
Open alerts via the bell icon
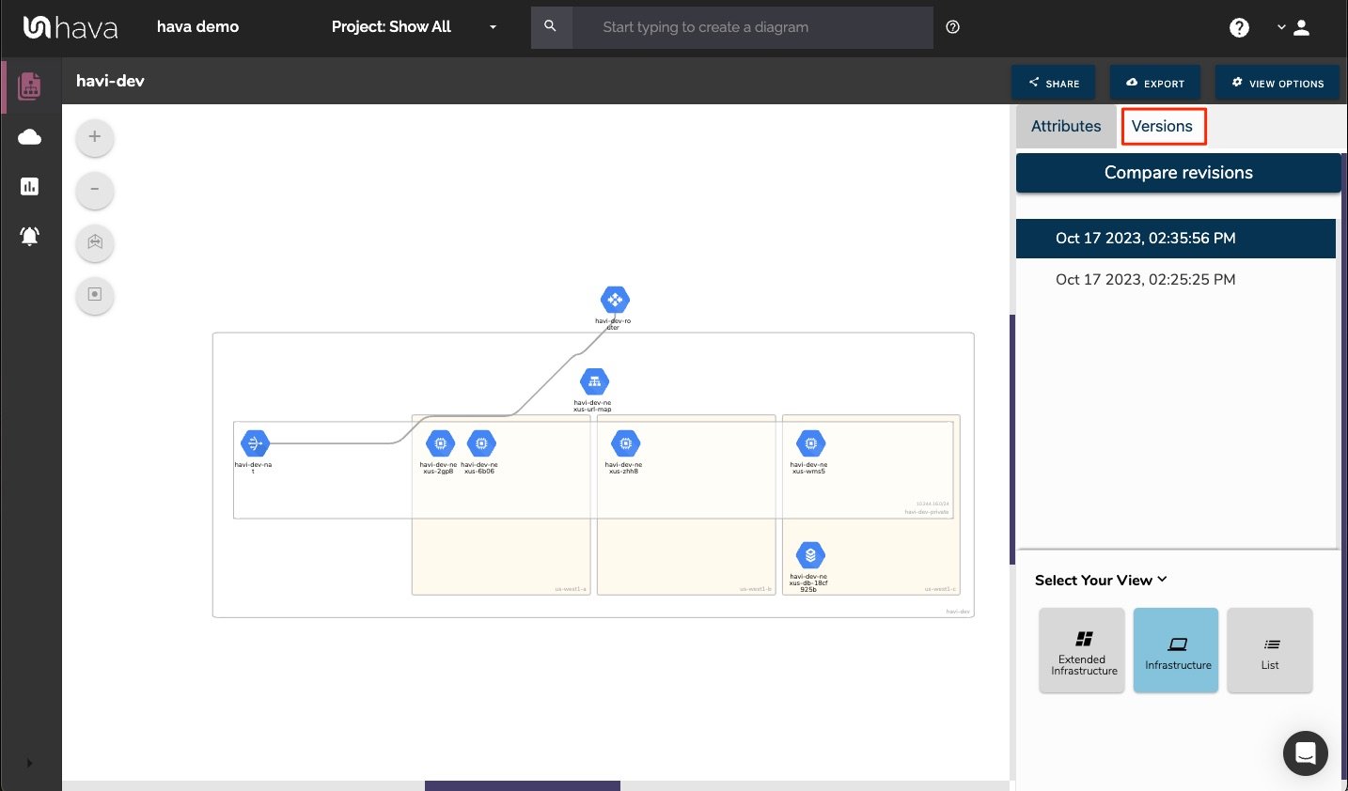pyautogui.click(x=29, y=236)
